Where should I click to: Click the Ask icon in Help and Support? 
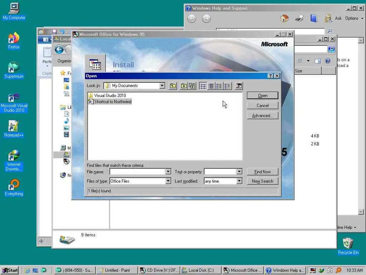(x=328, y=18)
